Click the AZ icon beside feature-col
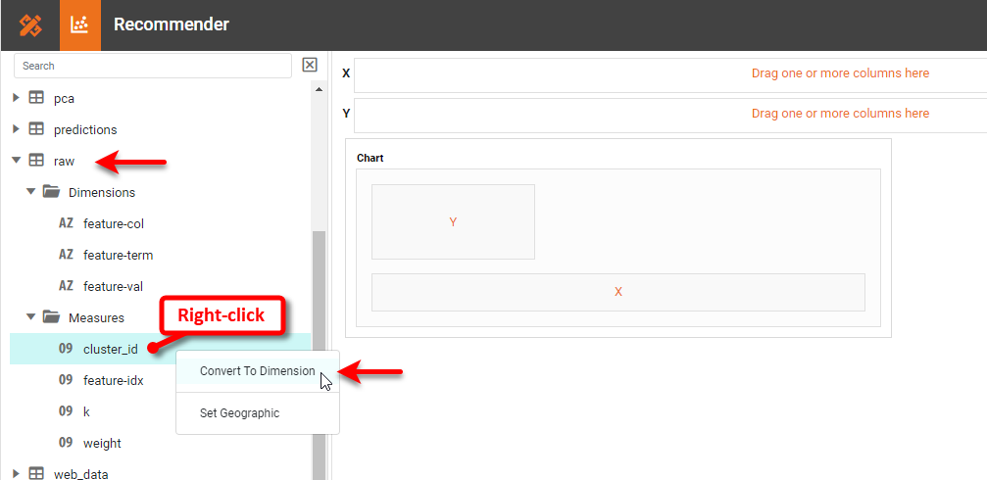This screenshot has width=987, height=480. tap(66, 223)
